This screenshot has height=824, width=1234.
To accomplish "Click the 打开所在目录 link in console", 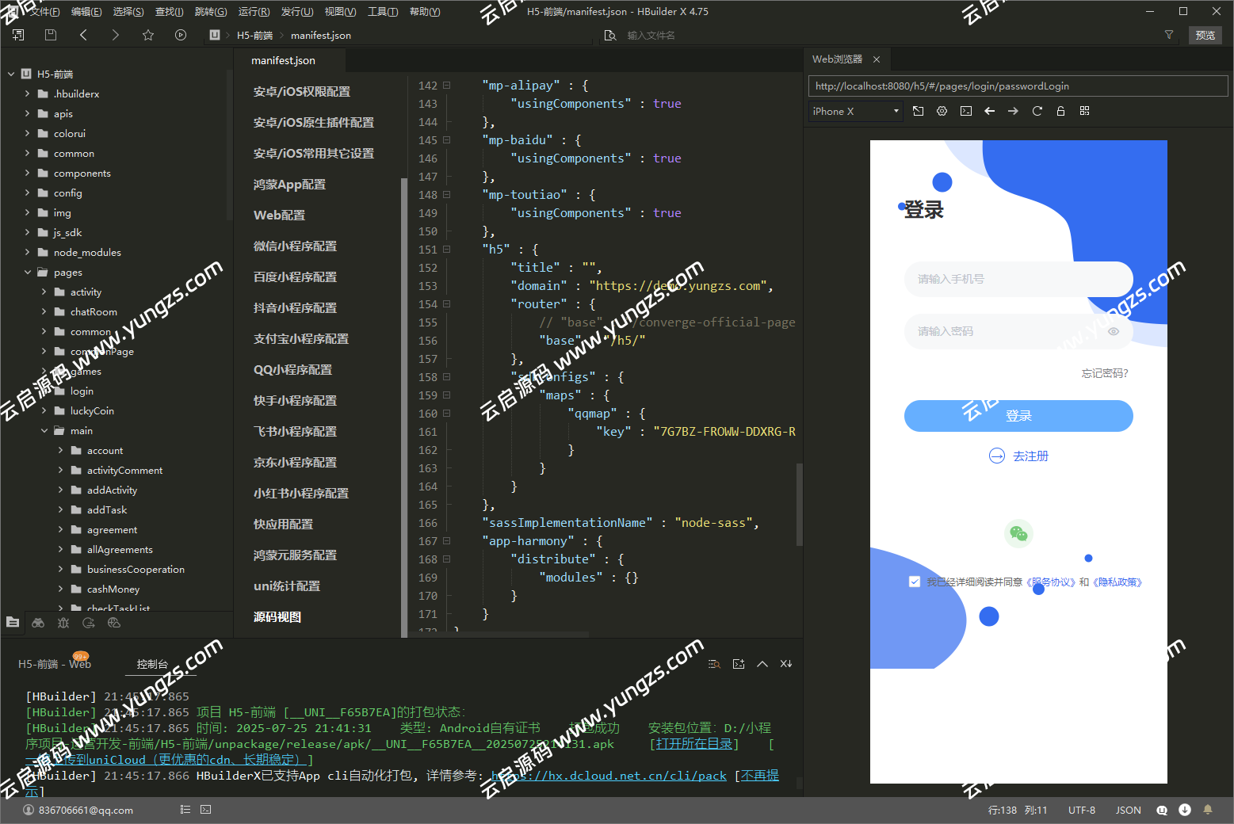I will tap(694, 744).
